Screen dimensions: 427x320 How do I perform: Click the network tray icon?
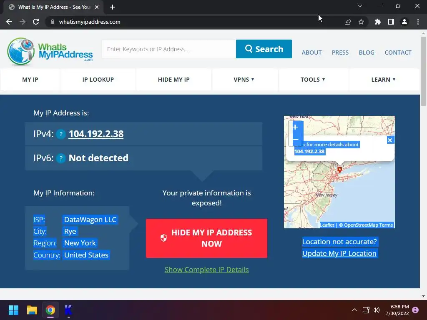(x=366, y=310)
